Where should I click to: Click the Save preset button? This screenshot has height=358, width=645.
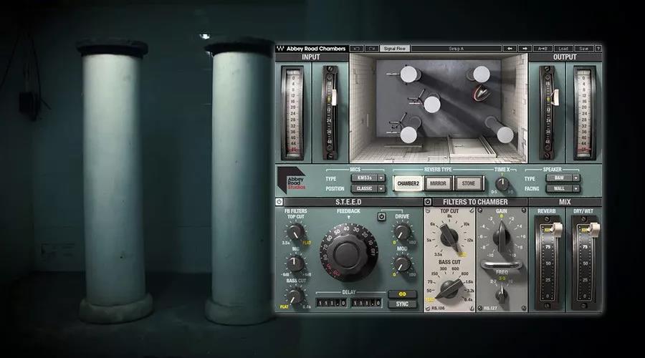pyautogui.click(x=583, y=49)
